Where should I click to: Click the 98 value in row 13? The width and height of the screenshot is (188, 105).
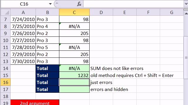[74, 61]
